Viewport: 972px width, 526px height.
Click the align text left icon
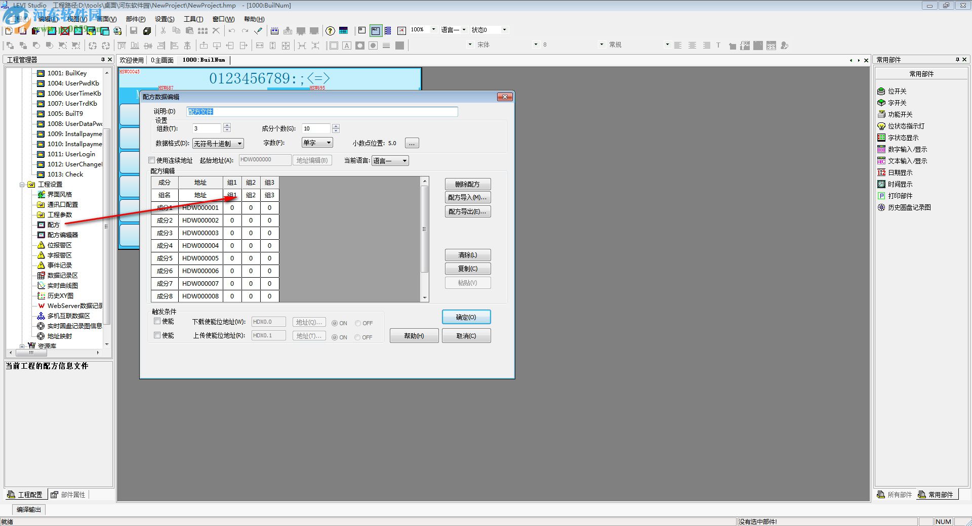click(x=678, y=46)
